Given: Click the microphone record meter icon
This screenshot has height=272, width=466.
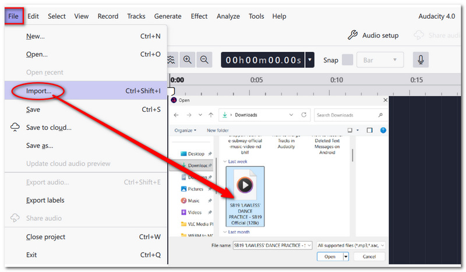Looking at the screenshot, I should click(421, 60).
